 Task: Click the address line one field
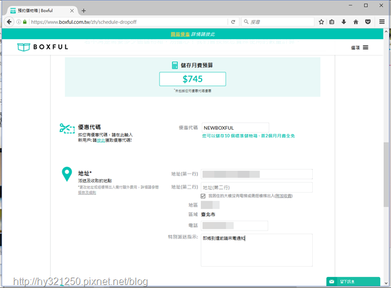257,174
